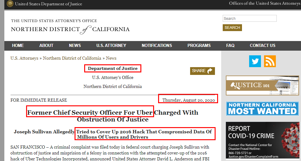The height and width of the screenshot is (161, 301).
Task: Focus the Search input field
Action: pos(249,18)
